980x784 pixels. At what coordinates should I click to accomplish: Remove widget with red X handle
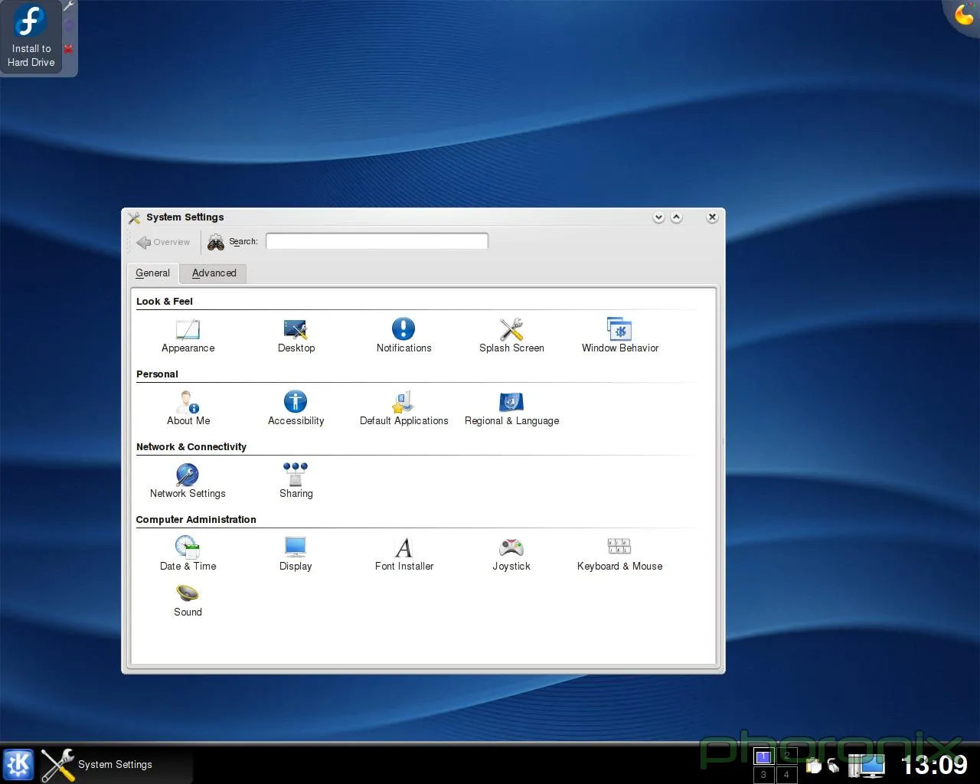[x=69, y=49]
